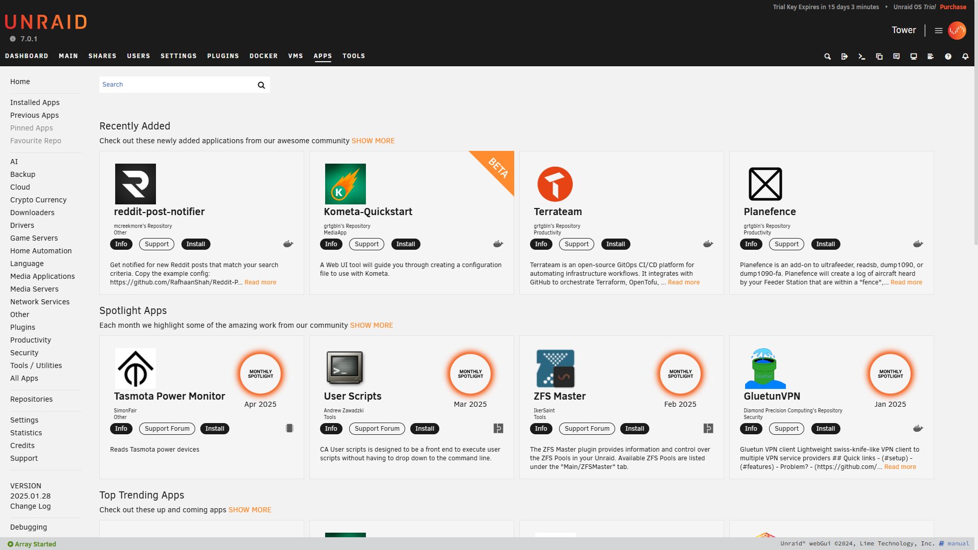Click Show More for Top Trending Apps

point(250,510)
